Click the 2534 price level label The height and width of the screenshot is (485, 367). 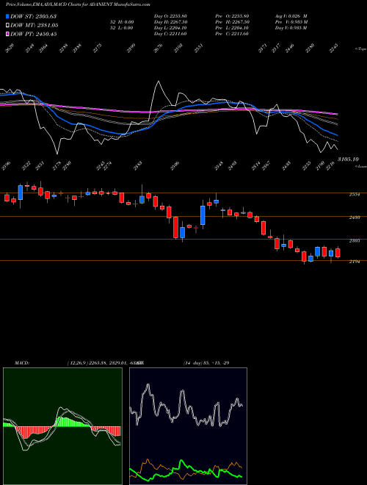[x=355, y=194]
